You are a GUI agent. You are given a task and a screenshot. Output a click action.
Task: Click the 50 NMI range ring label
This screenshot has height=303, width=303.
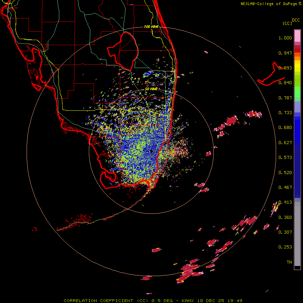click(151, 89)
